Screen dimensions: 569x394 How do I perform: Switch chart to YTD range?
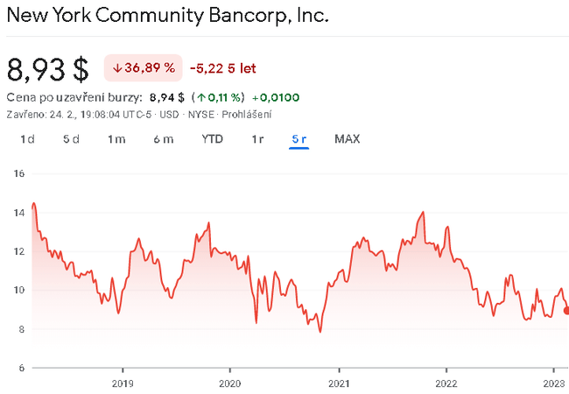coord(213,139)
